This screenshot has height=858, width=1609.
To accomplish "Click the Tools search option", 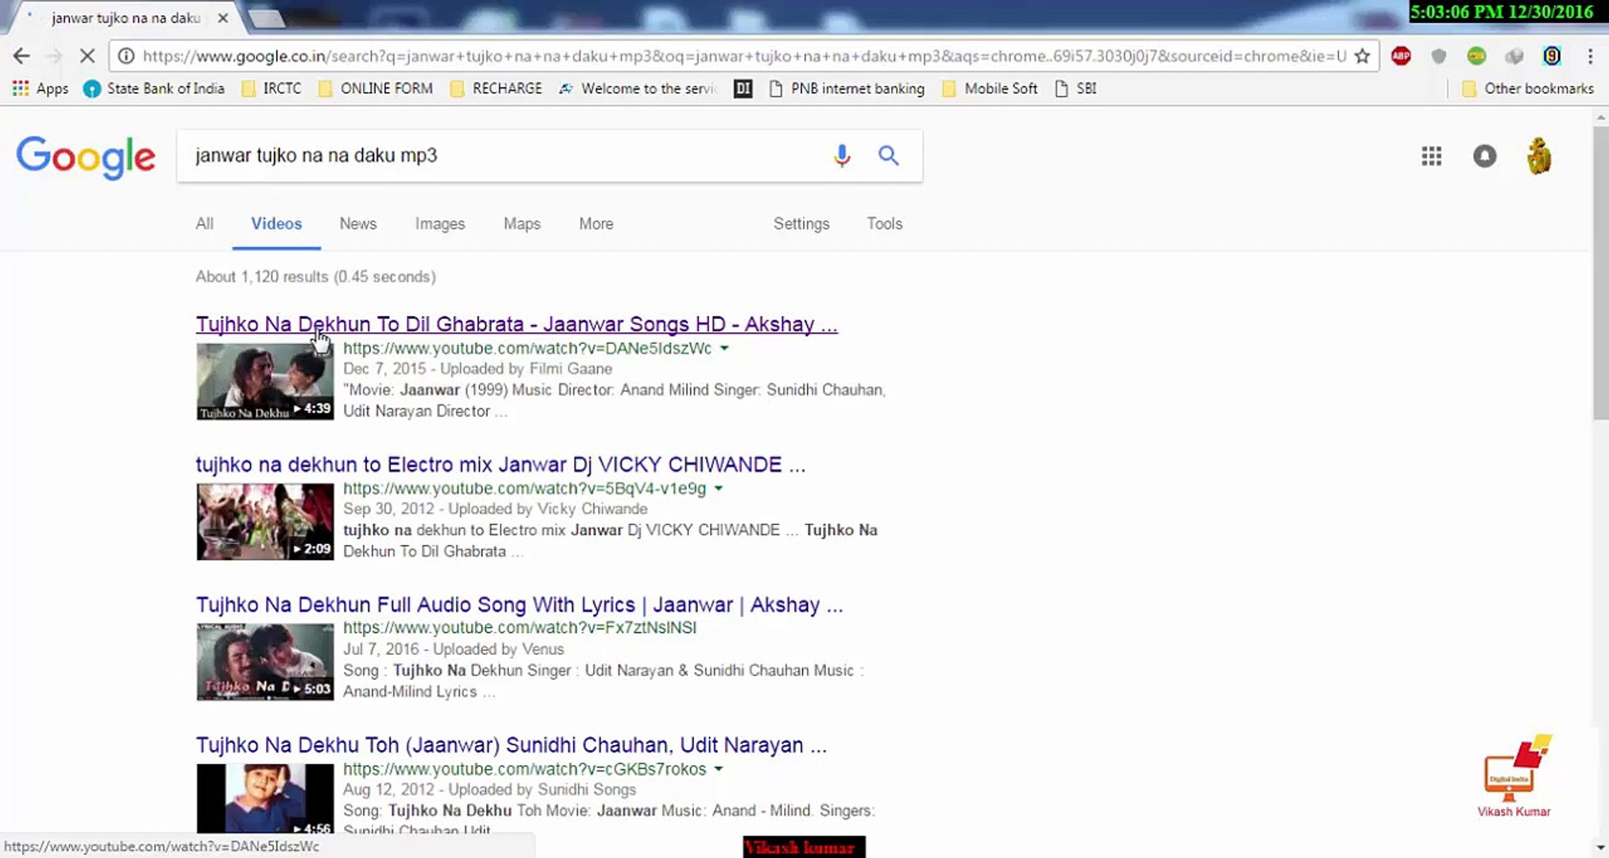I will [884, 224].
